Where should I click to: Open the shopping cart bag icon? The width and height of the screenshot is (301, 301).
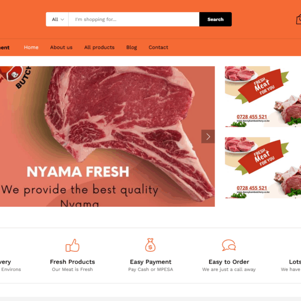click(x=298, y=19)
